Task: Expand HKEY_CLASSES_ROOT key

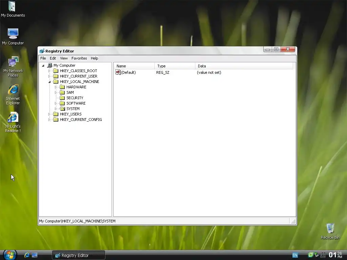Action: [49, 71]
